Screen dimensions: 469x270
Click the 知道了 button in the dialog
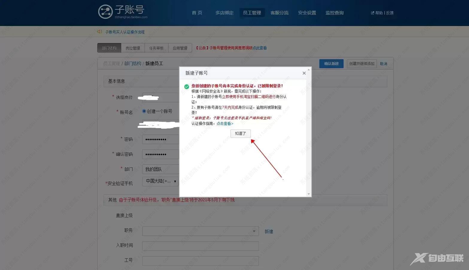pyautogui.click(x=240, y=133)
